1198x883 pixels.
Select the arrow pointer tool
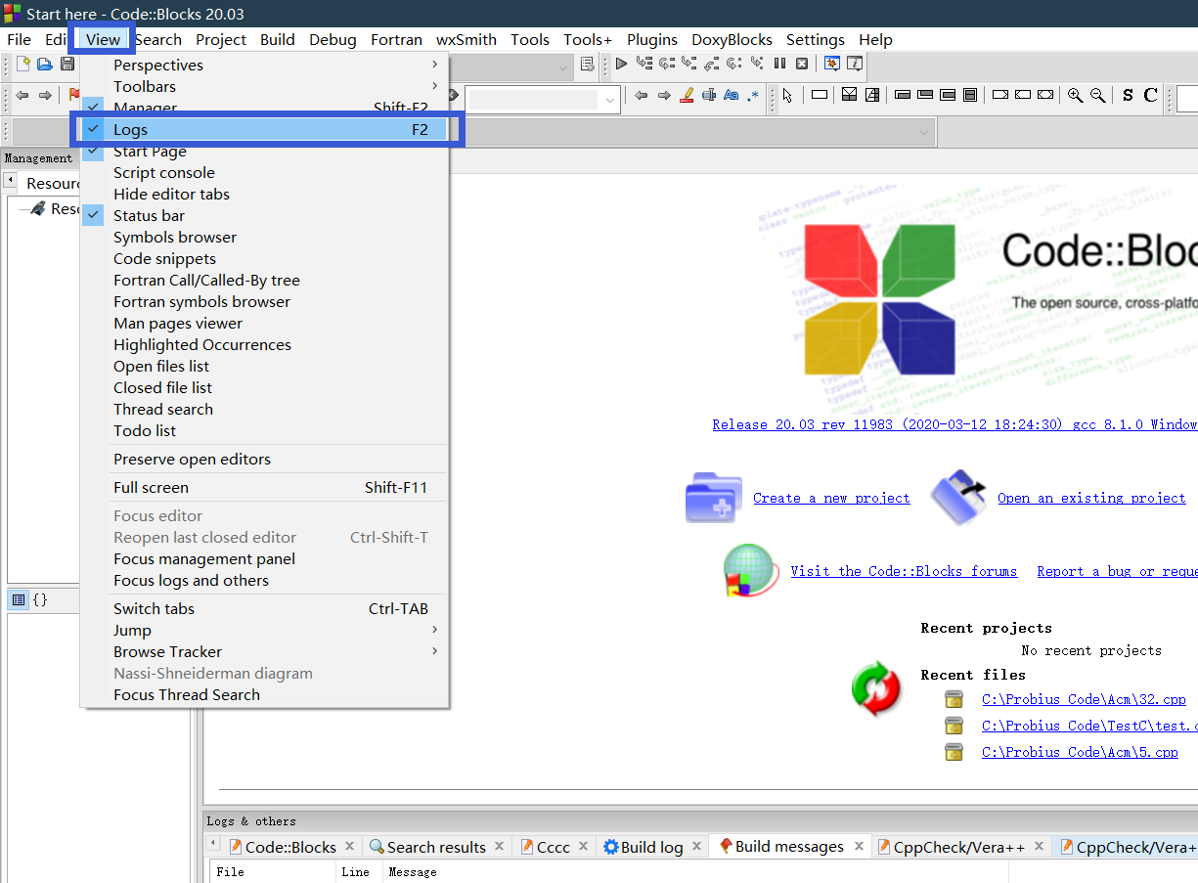788,95
